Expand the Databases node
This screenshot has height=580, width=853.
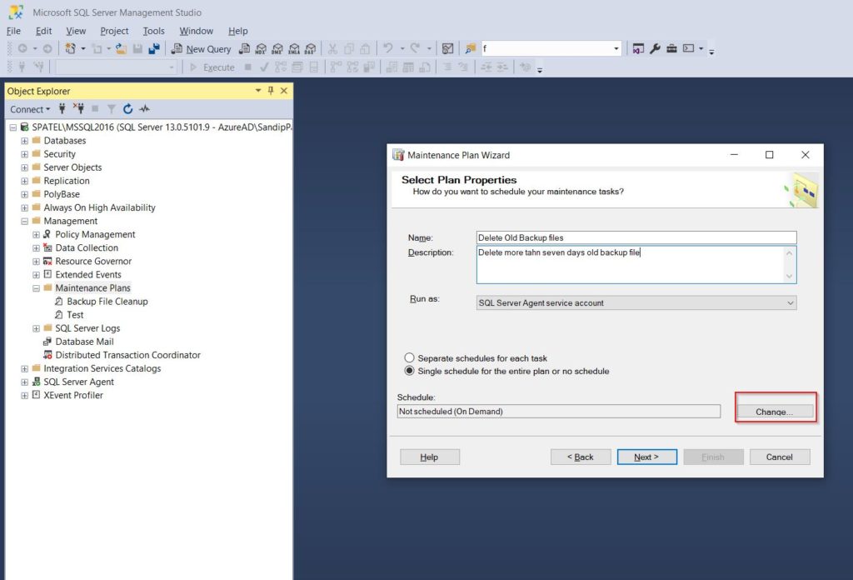[x=24, y=140]
